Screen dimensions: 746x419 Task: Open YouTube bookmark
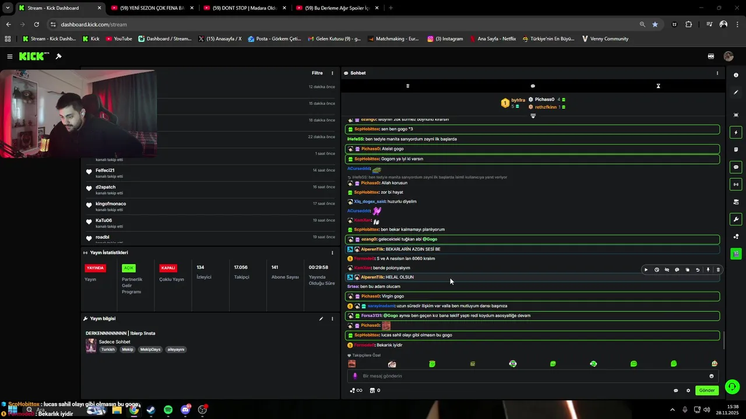point(118,39)
